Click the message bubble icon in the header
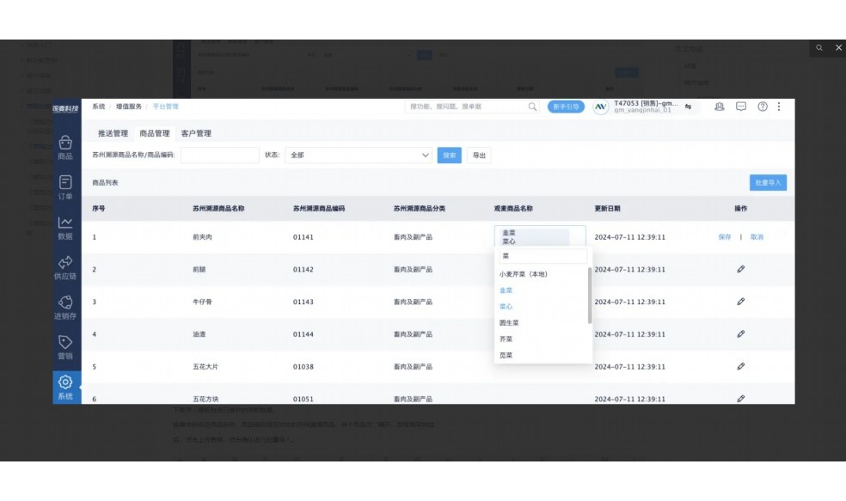846x501 pixels. (x=740, y=107)
